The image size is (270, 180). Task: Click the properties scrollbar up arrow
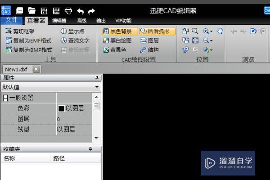pyautogui.click(x=96, y=97)
